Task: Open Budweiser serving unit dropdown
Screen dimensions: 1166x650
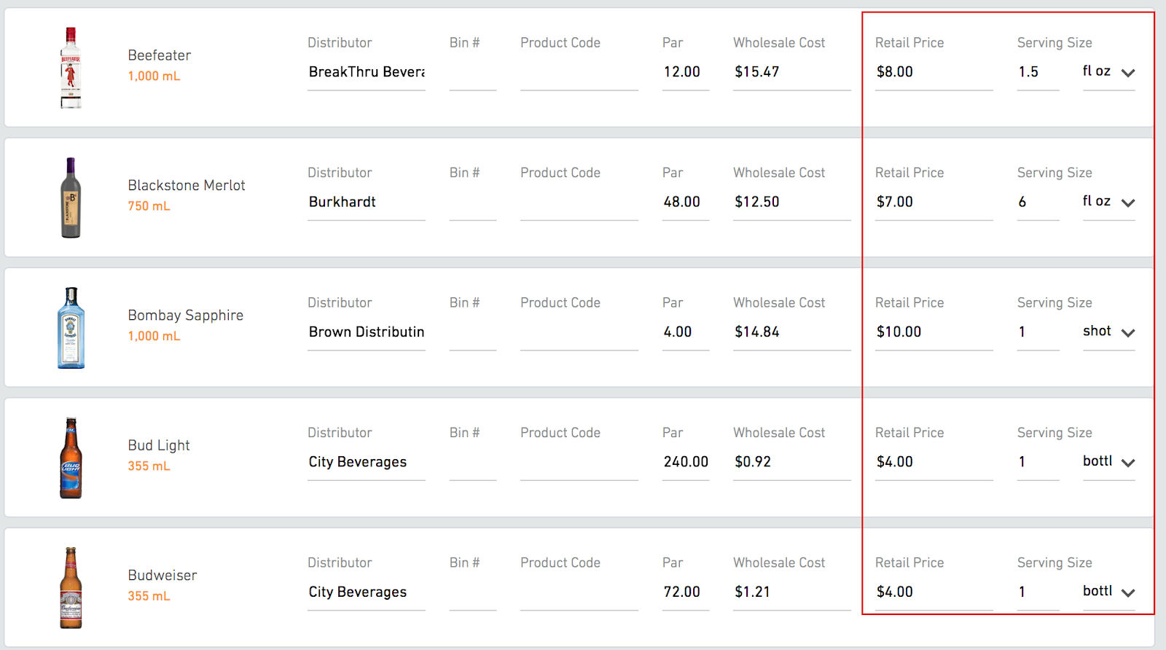Action: 1108,592
